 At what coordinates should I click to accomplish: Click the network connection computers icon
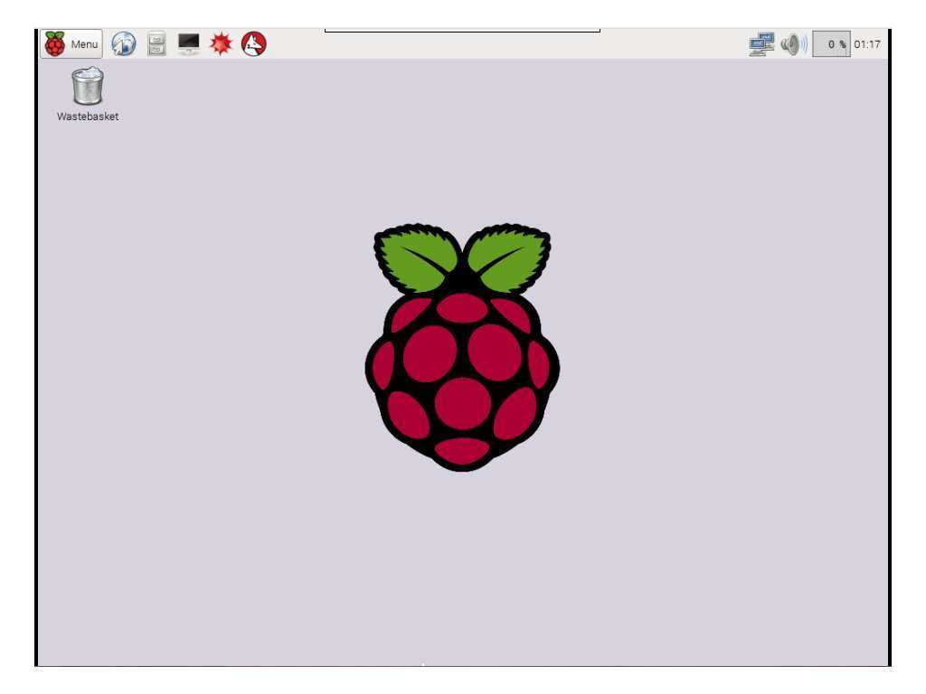[761, 44]
